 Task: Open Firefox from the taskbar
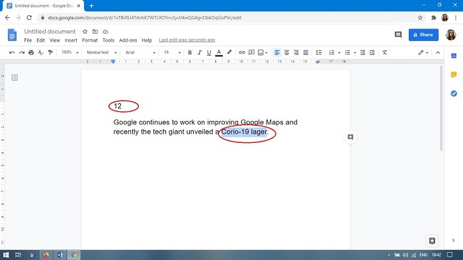46,255
